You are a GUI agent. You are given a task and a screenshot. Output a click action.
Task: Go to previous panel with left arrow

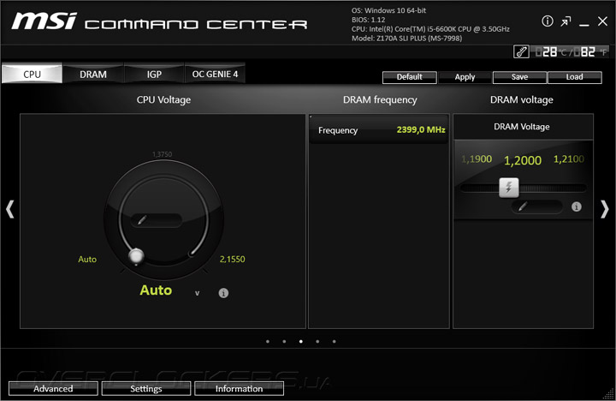(9, 209)
